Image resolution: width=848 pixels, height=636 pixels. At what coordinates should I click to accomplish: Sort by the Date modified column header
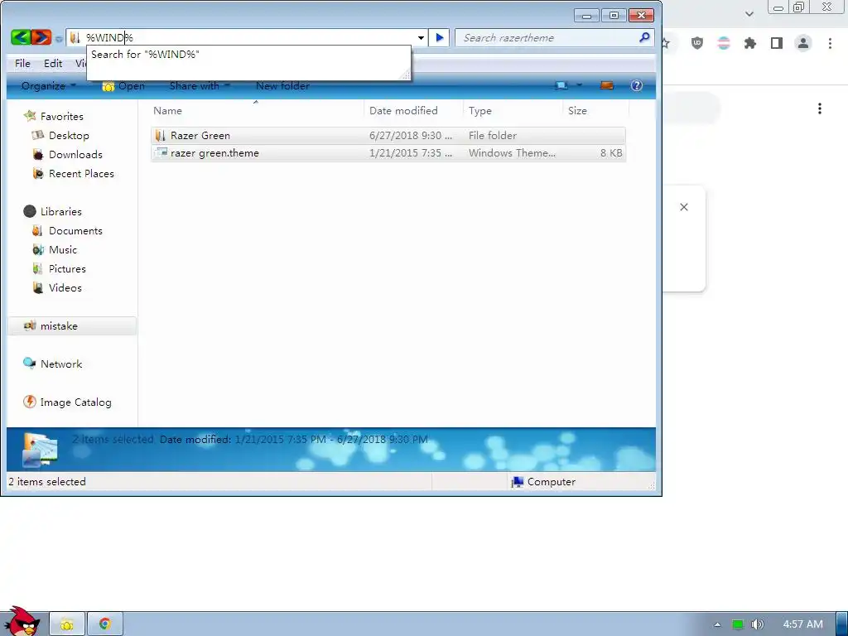(414, 110)
